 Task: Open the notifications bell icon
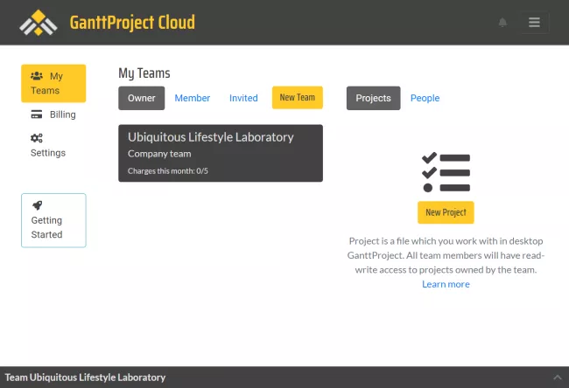tap(502, 23)
